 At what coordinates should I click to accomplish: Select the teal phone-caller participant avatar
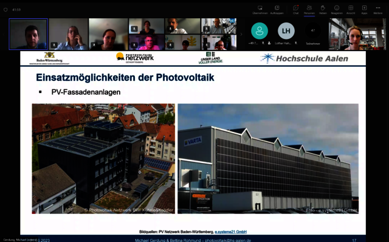point(260,31)
